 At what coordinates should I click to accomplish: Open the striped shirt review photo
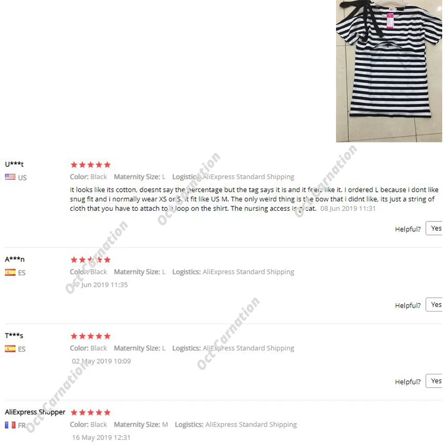[x=389, y=71]
